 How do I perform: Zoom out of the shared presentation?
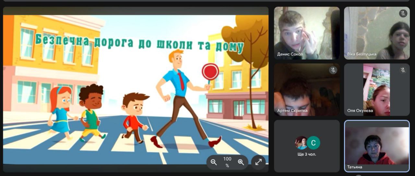tap(214, 162)
